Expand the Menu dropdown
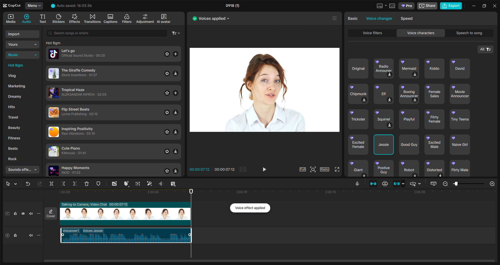This screenshot has width=500, height=265. [x=34, y=5]
